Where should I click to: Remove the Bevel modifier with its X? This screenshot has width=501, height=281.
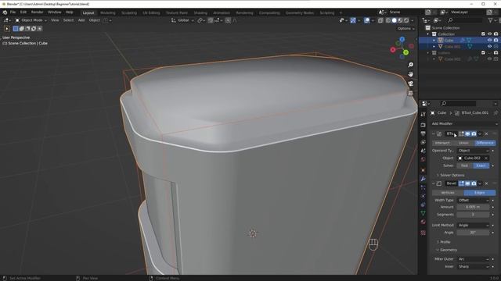coord(486,183)
